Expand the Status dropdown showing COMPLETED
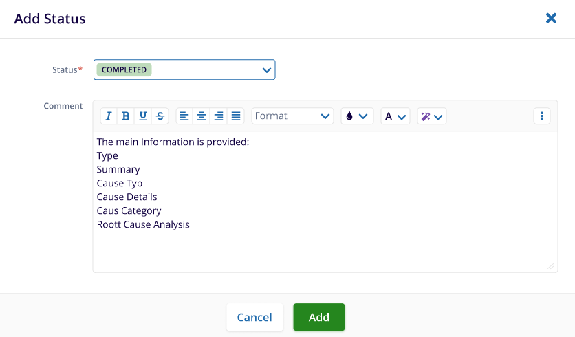This screenshot has width=575, height=337. (x=184, y=69)
